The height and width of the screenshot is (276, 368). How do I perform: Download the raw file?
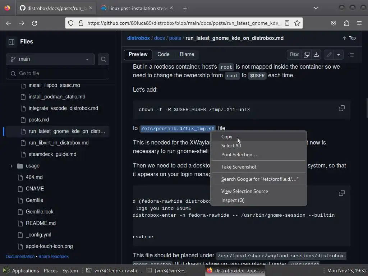click(316, 55)
